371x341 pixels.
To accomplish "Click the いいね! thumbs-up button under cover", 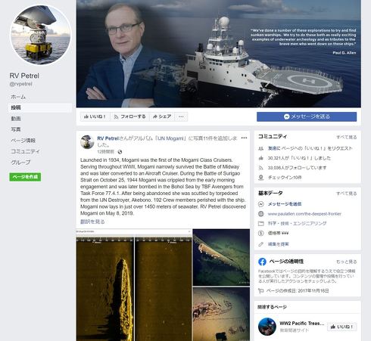I will [x=95, y=116].
